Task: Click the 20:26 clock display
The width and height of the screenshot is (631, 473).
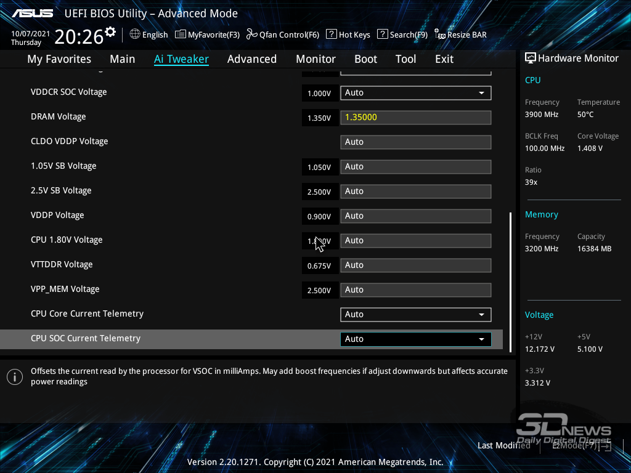Action: (x=79, y=37)
